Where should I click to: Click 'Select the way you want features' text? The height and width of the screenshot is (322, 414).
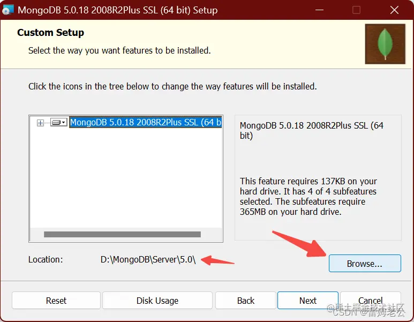click(x=119, y=50)
